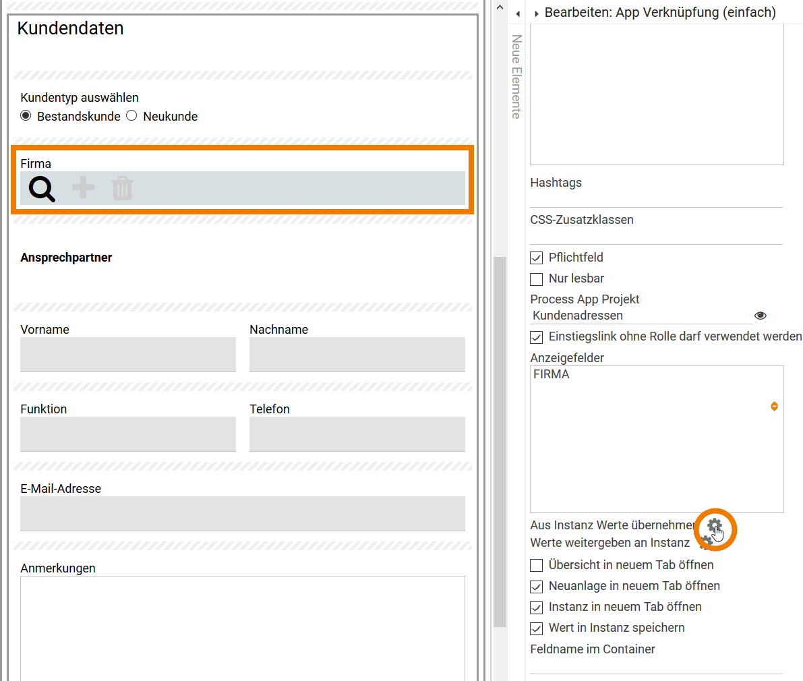
Task: Click the E-Mail-Adresse input field
Action: [x=243, y=514]
